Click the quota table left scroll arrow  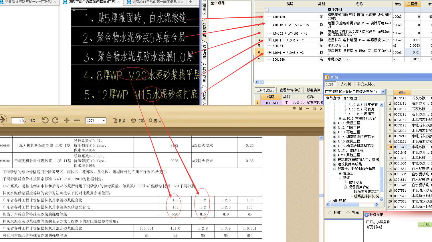point(257,82)
